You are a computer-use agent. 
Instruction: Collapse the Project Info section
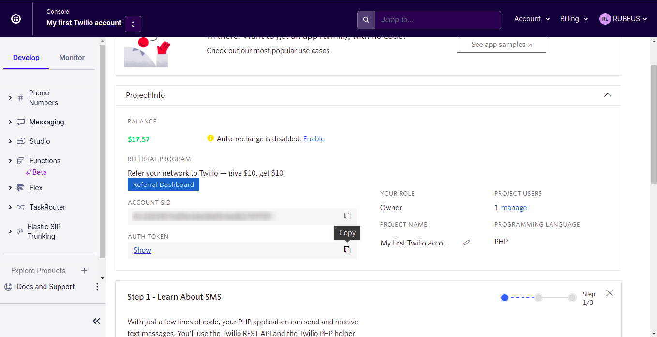[608, 95]
